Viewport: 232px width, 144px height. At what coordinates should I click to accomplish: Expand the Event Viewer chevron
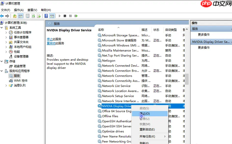tap(6, 37)
